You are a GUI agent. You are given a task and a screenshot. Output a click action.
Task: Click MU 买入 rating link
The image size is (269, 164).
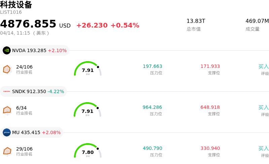[x=263, y=149]
